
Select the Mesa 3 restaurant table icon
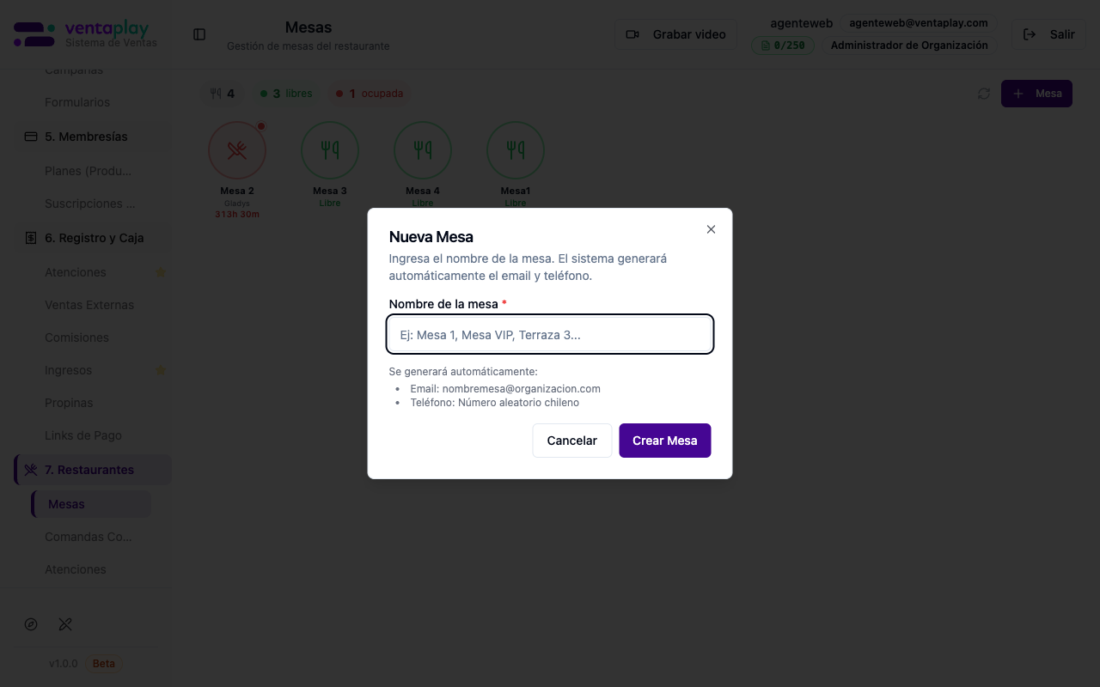[x=329, y=149]
